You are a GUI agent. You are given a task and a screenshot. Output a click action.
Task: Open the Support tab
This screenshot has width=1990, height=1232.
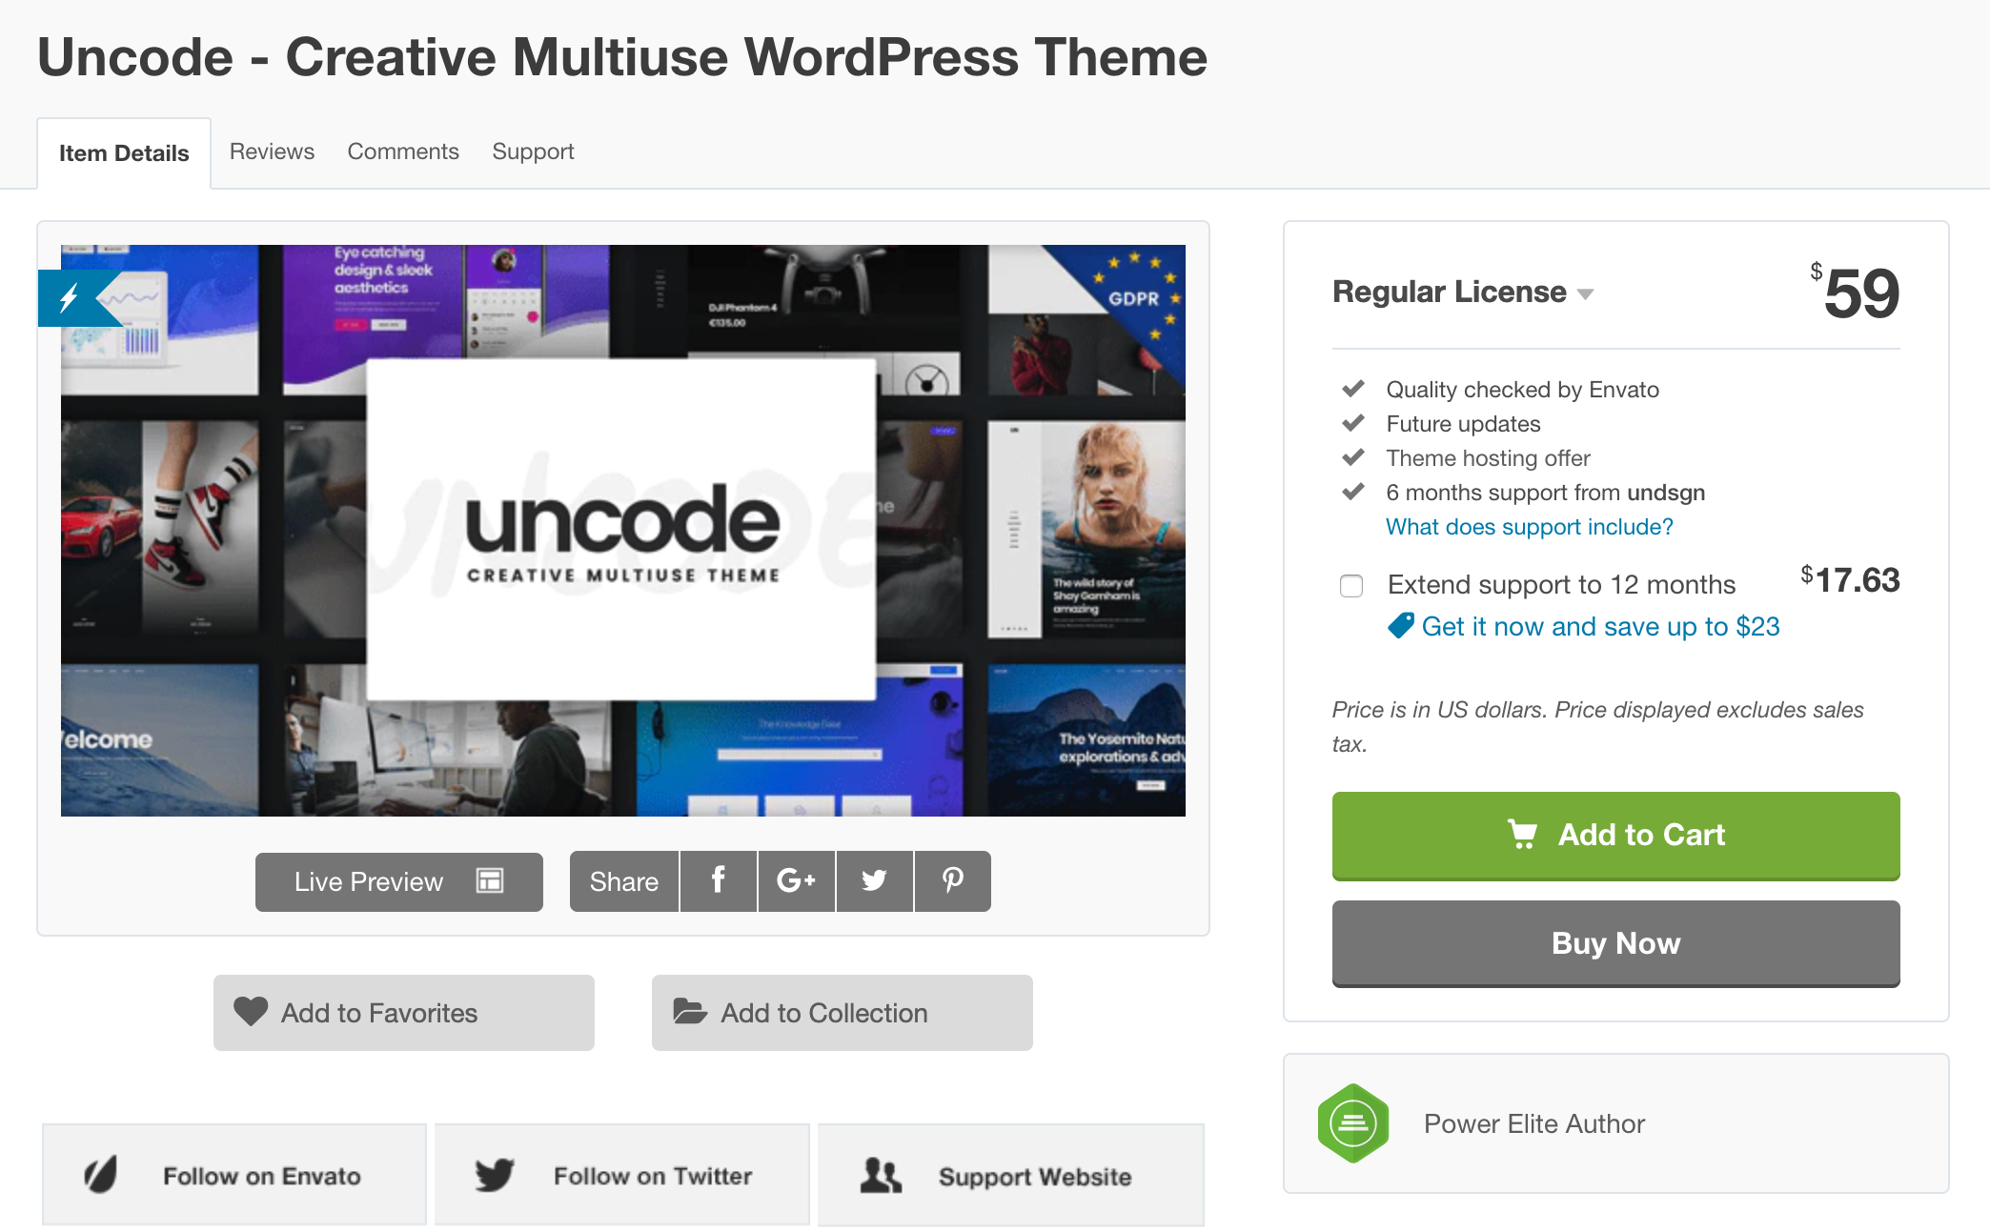point(533,151)
